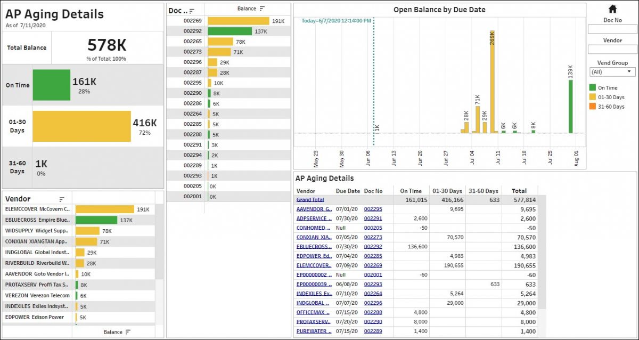Select the yellow 416K 01-30 Days bar
The image size is (639, 340).
(81, 126)
